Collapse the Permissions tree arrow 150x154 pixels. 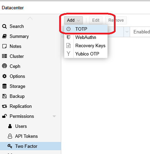pyautogui.click(x=54, y=116)
